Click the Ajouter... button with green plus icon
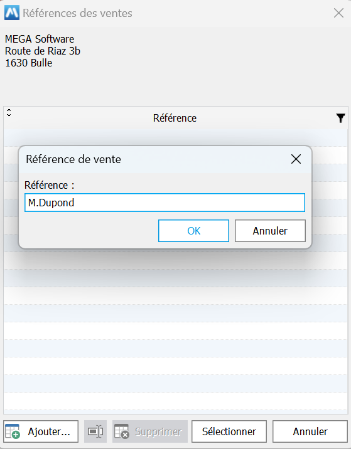The height and width of the screenshot is (449, 351). point(41,431)
